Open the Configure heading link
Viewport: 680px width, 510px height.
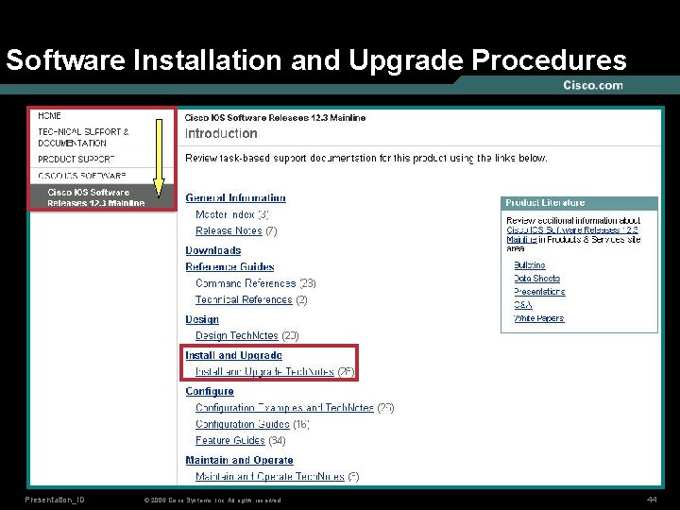click(210, 391)
